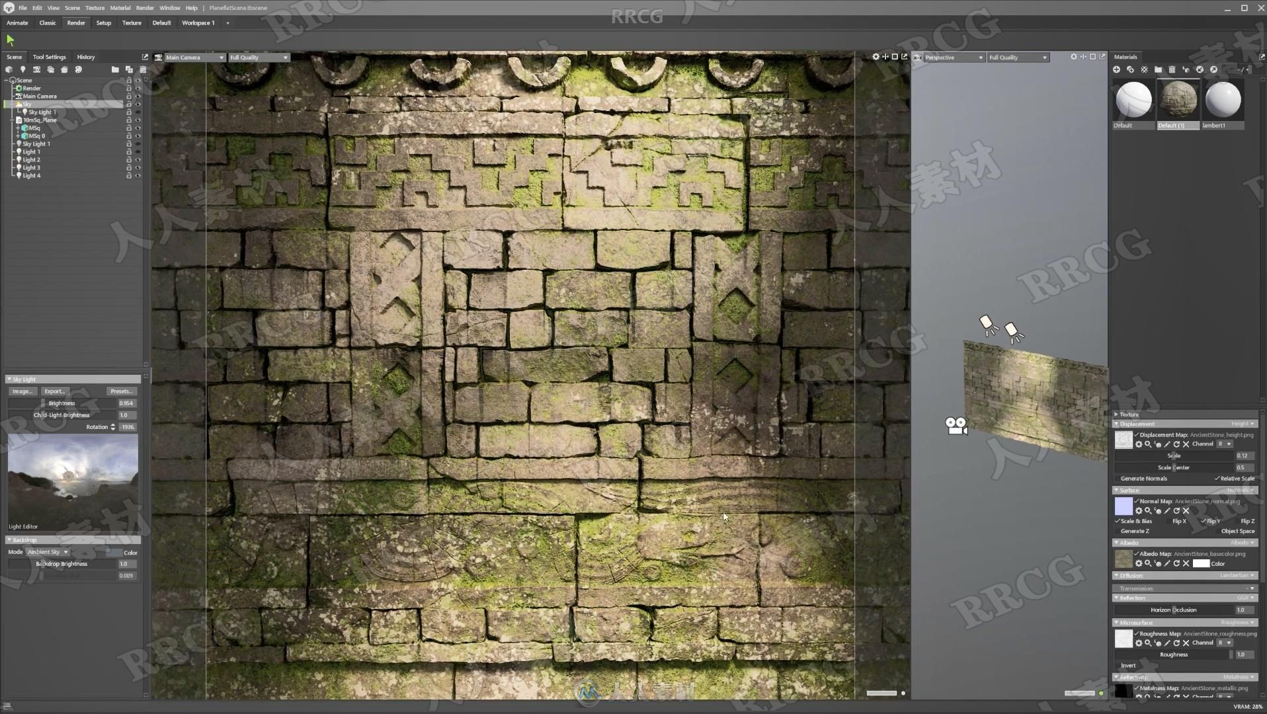Adjust the Sky Light Brightness slider
The height and width of the screenshot is (714, 1267).
(61, 403)
